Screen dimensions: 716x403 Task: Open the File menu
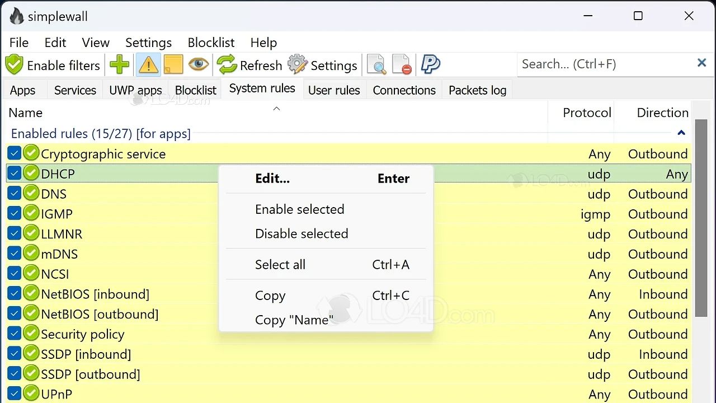[19, 43]
